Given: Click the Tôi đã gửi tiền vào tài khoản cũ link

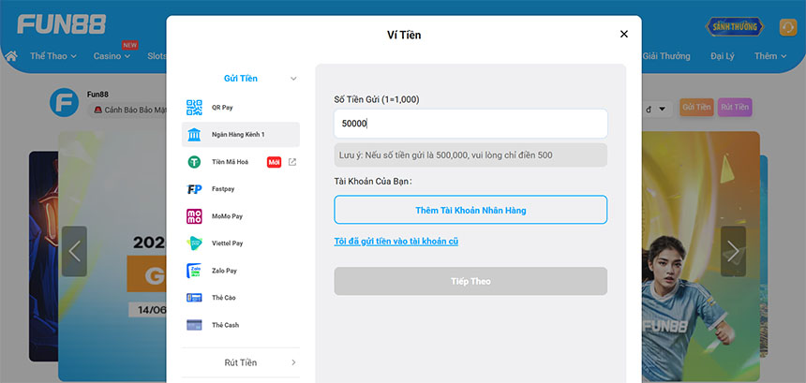Looking at the screenshot, I should pyautogui.click(x=396, y=242).
